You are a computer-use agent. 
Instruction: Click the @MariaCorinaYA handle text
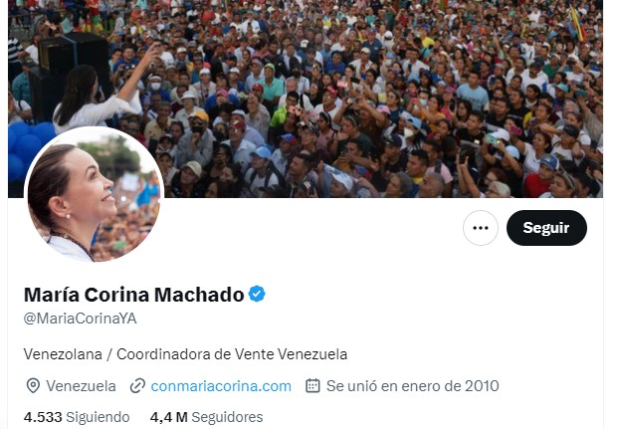point(81,319)
